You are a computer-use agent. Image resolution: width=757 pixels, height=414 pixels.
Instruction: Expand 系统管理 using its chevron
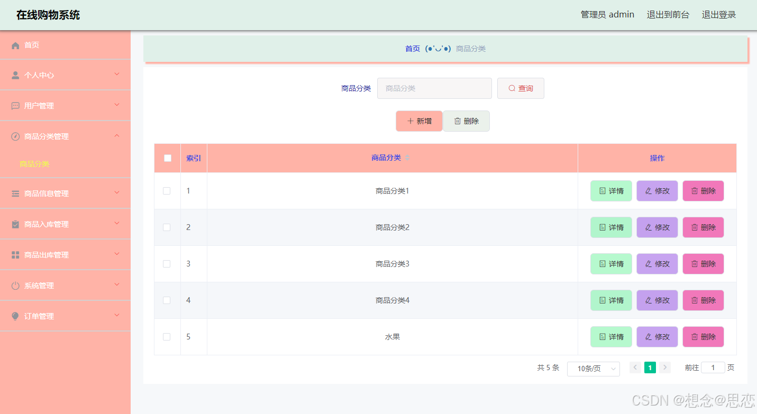117,285
